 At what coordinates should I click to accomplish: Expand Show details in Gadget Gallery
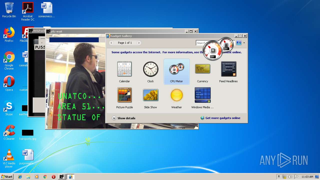(123, 118)
